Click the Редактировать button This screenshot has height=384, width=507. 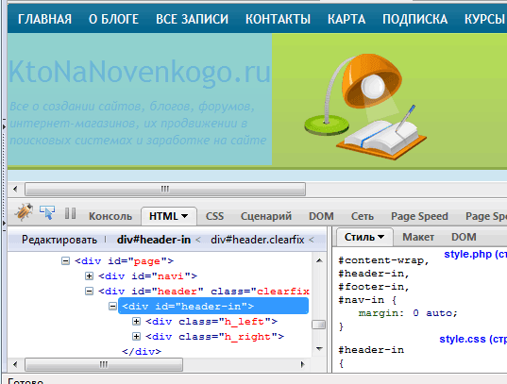tap(59, 240)
